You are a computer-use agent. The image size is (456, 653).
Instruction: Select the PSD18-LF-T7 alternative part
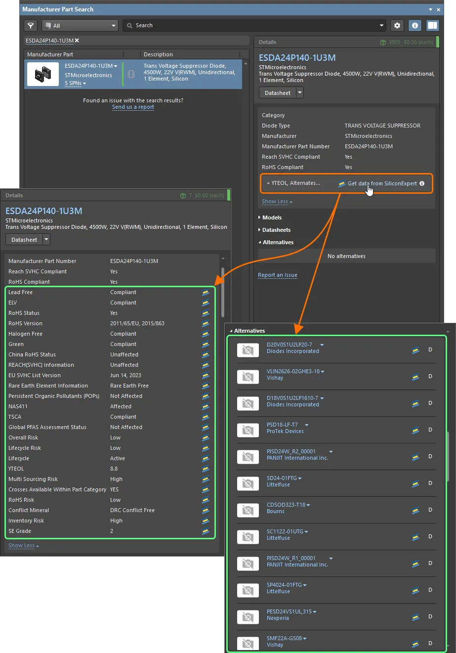282,425
